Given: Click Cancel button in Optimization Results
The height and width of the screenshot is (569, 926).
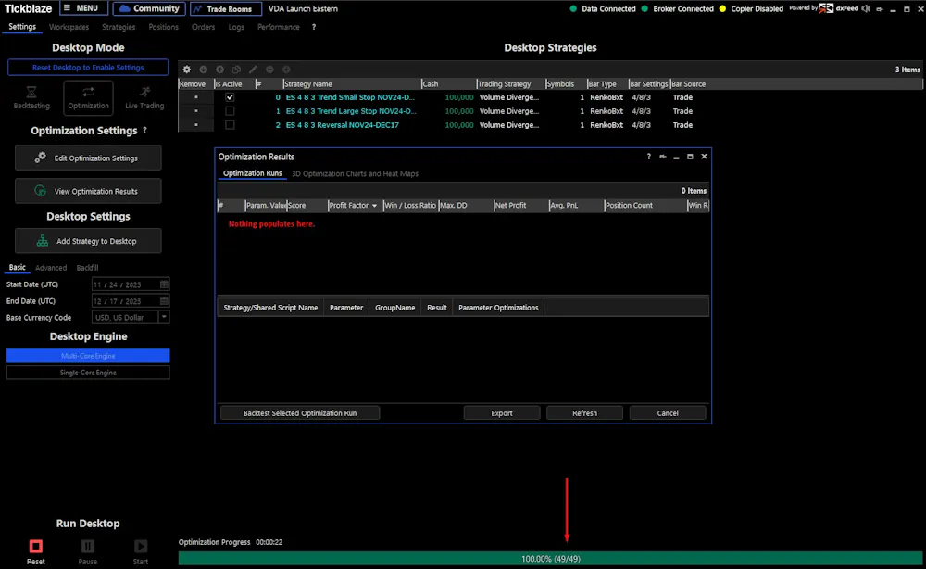Looking at the screenshot, I should [668, 413].
